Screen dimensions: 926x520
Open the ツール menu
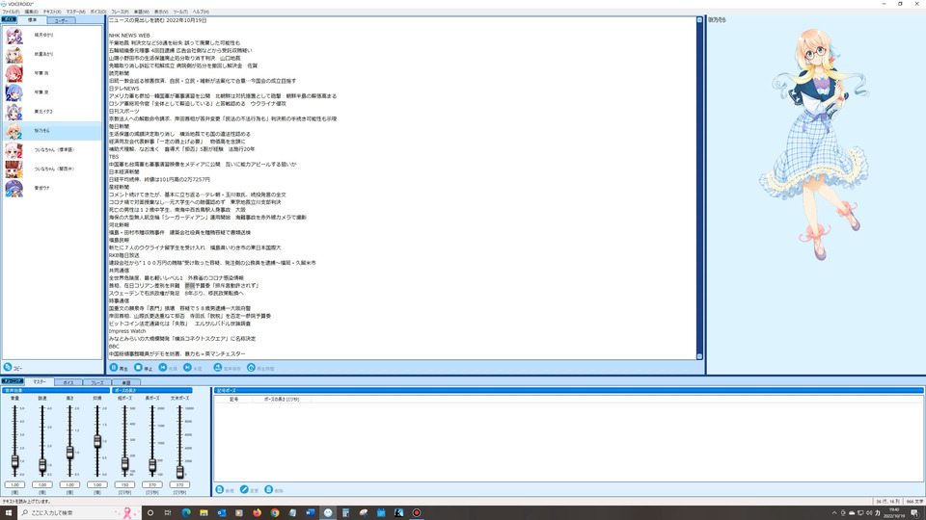click(180, 12)
